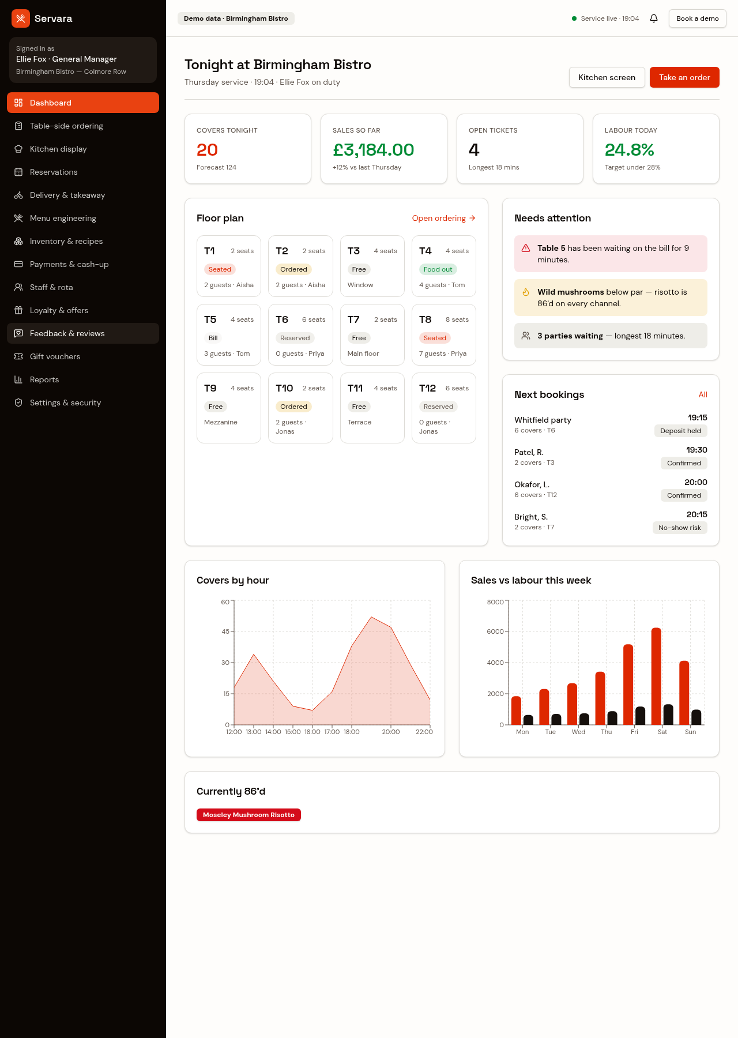The width and height of the screenshot is (738, 1038).
Task: Click Demo data Birmingham Bistro badge
Action: (x=236, y=18)
